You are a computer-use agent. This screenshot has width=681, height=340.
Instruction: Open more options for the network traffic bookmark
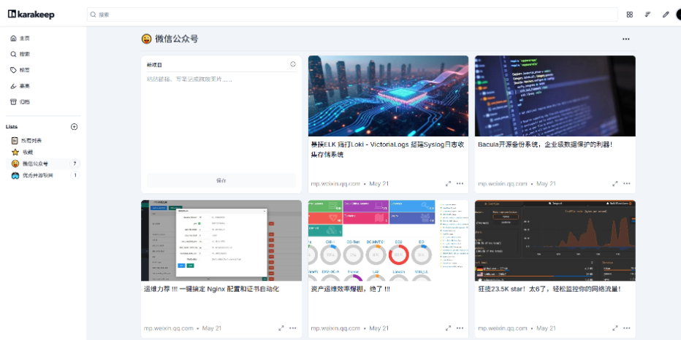(x=626, y=328)
